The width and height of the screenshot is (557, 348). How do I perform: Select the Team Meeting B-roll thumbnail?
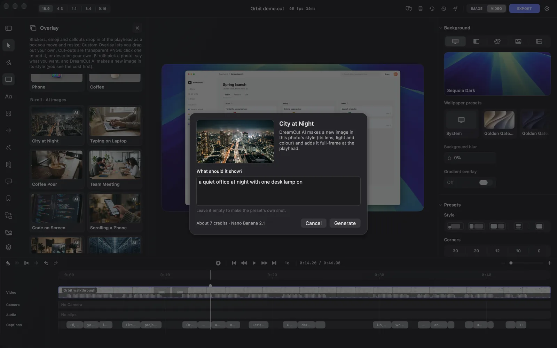(115, 169)
